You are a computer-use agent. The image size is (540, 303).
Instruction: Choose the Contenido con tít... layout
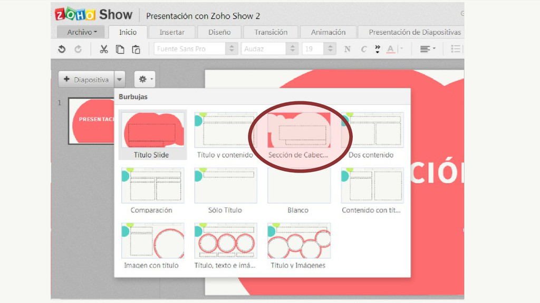pos(372,190)
